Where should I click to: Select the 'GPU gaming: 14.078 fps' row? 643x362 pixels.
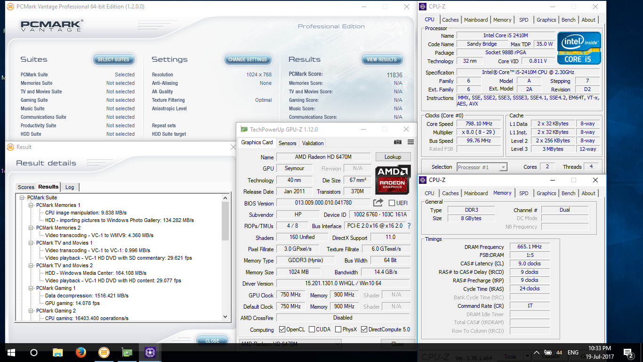[72, 303]
